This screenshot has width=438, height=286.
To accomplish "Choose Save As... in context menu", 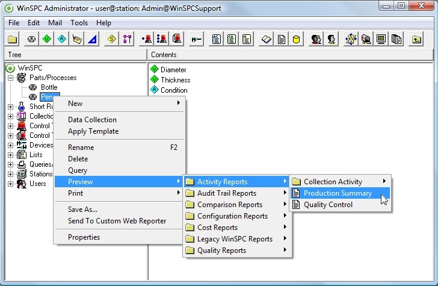I will (119, 210).
